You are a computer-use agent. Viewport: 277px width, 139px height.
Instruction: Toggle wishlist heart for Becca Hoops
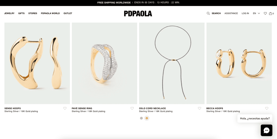tap(267, 109)
